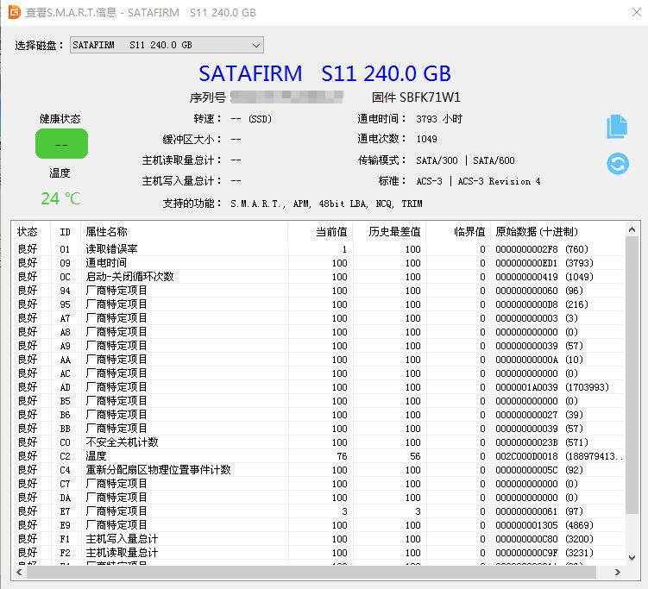
Task: Click the transfer mode SATA/300 | SATA/600
Action: coord(465,160)
